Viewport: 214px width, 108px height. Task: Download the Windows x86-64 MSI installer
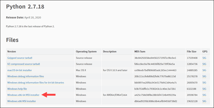tap(23, 95)
